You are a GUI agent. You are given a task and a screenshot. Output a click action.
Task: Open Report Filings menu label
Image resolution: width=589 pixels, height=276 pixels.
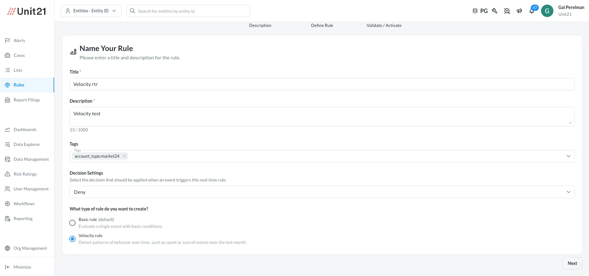[27, 100]
